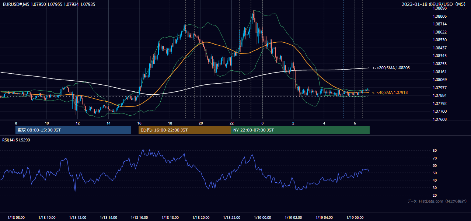Click the bottom time label 1/18 20:00

pos(201,218)
